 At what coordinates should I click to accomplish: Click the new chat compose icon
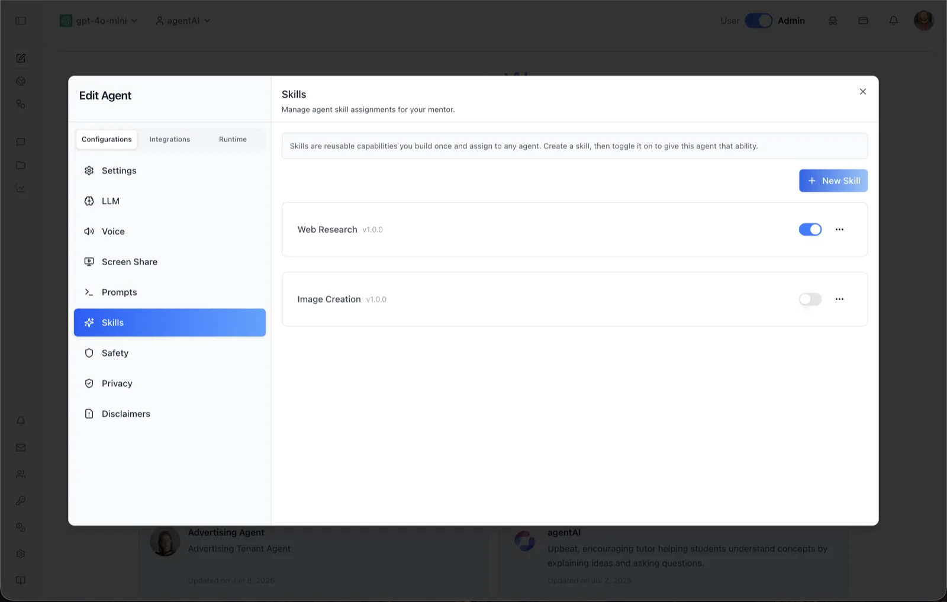(x=21, y=58)
